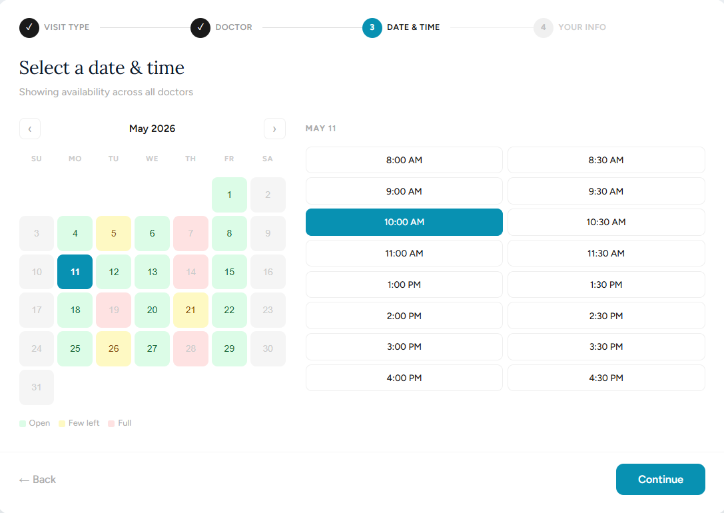This screenshot has width=724, height=513.
Task: Choose the 10:30 AM time slot
Action: pos(605,222)
